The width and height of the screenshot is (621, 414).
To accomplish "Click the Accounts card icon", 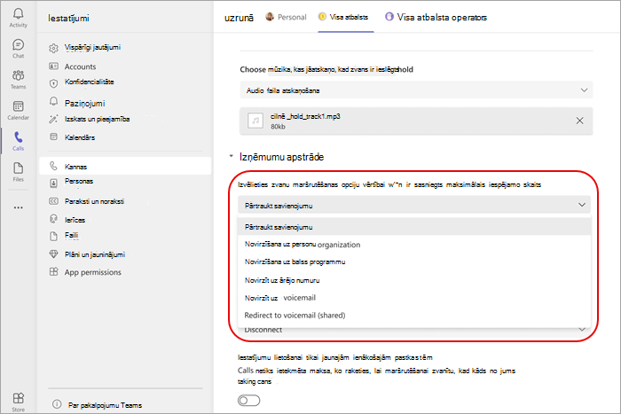I will (x=53, y=66).
